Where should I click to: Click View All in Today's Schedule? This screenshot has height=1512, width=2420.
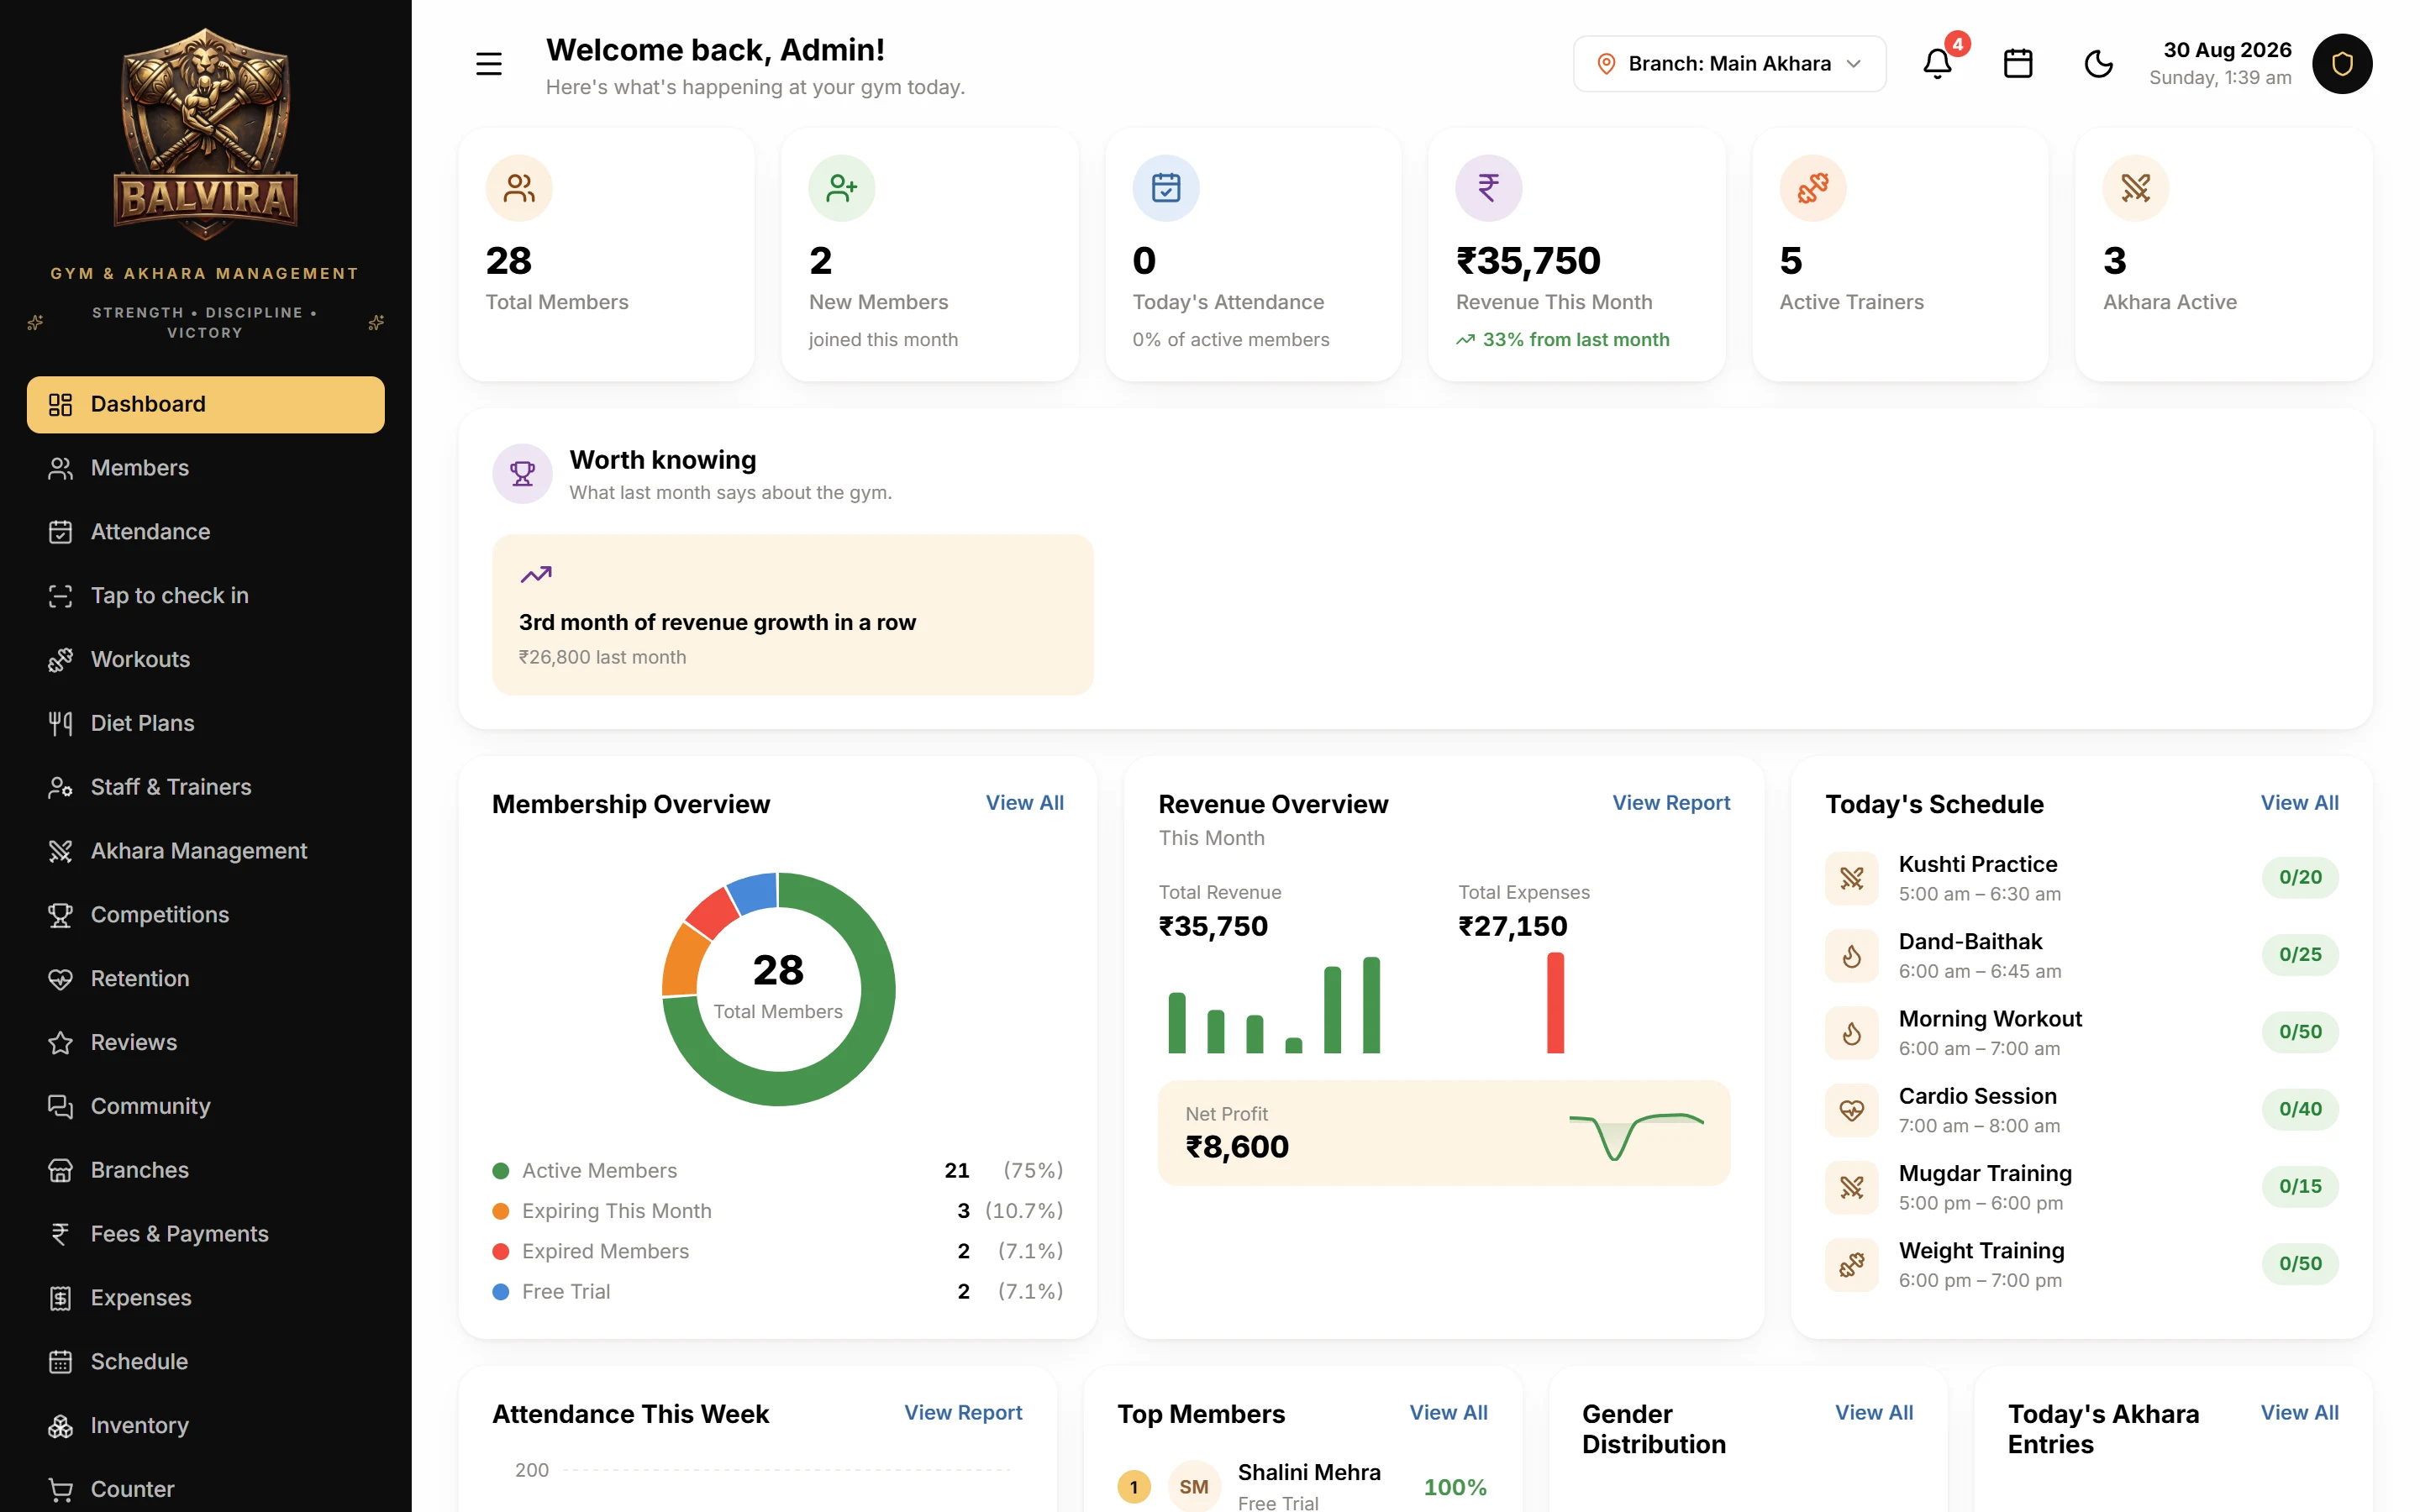tap(2299, 803)
